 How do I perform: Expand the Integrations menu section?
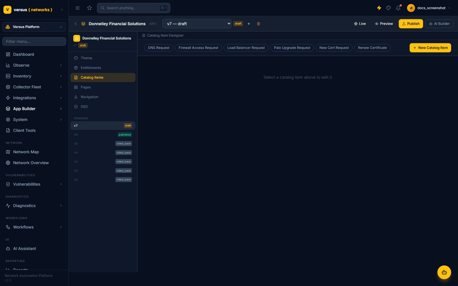coord(34,98)
